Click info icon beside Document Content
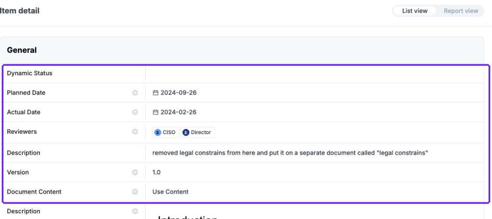Viewport: 492px width, 219px height. (135, 192)
